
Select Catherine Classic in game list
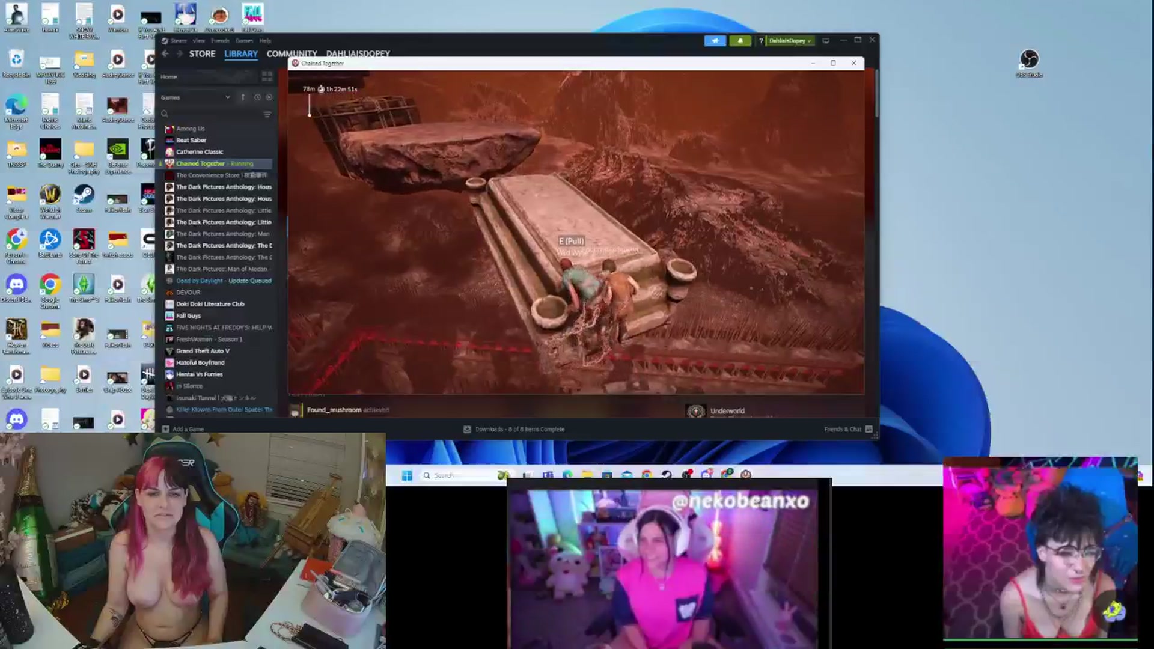pyautogui.click(x=199, y=152)
